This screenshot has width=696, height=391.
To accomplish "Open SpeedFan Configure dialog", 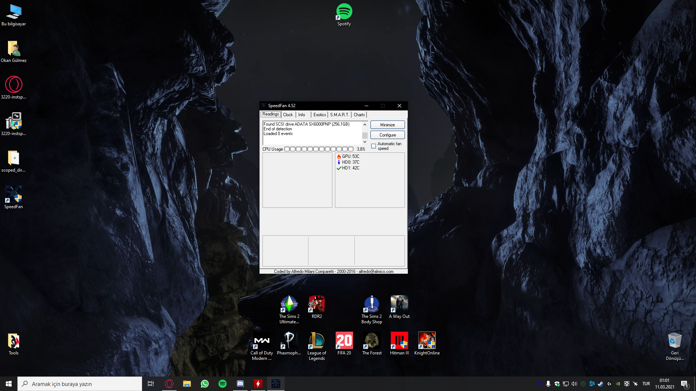I will (x=388, y=135).
